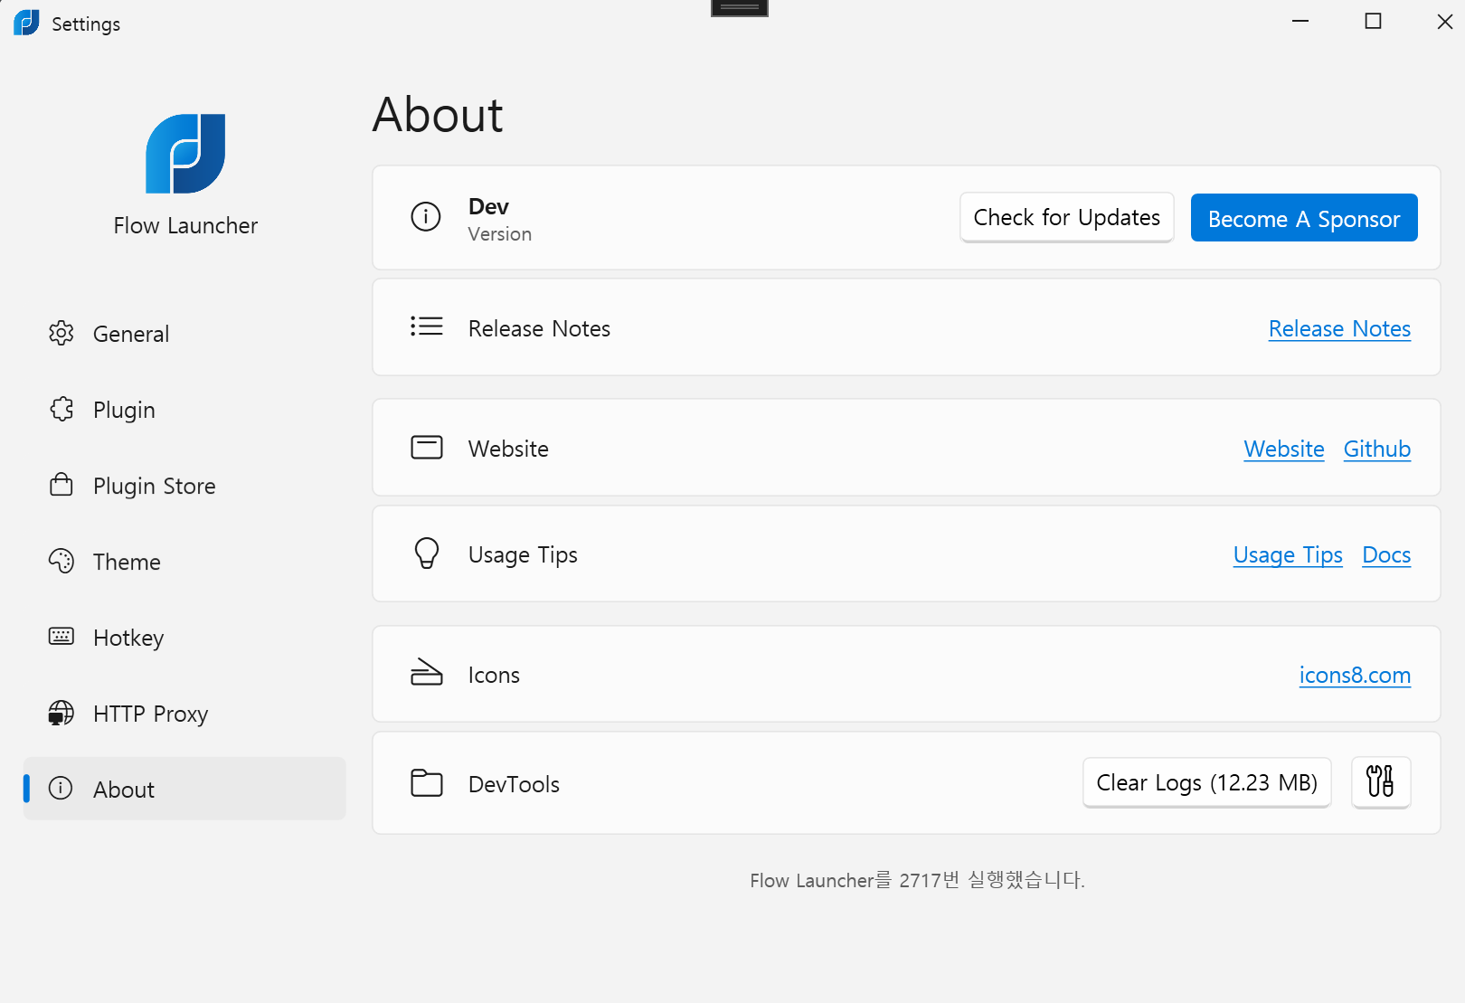Viewport: 1465px width, 1003px height.
Task: Minimize the Settings window
Action: click(x=1300, y=21)
